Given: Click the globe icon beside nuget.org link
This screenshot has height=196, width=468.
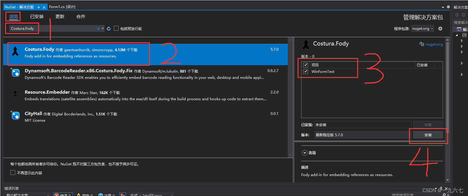Looking at the screenshot, I should click(422, 44).
